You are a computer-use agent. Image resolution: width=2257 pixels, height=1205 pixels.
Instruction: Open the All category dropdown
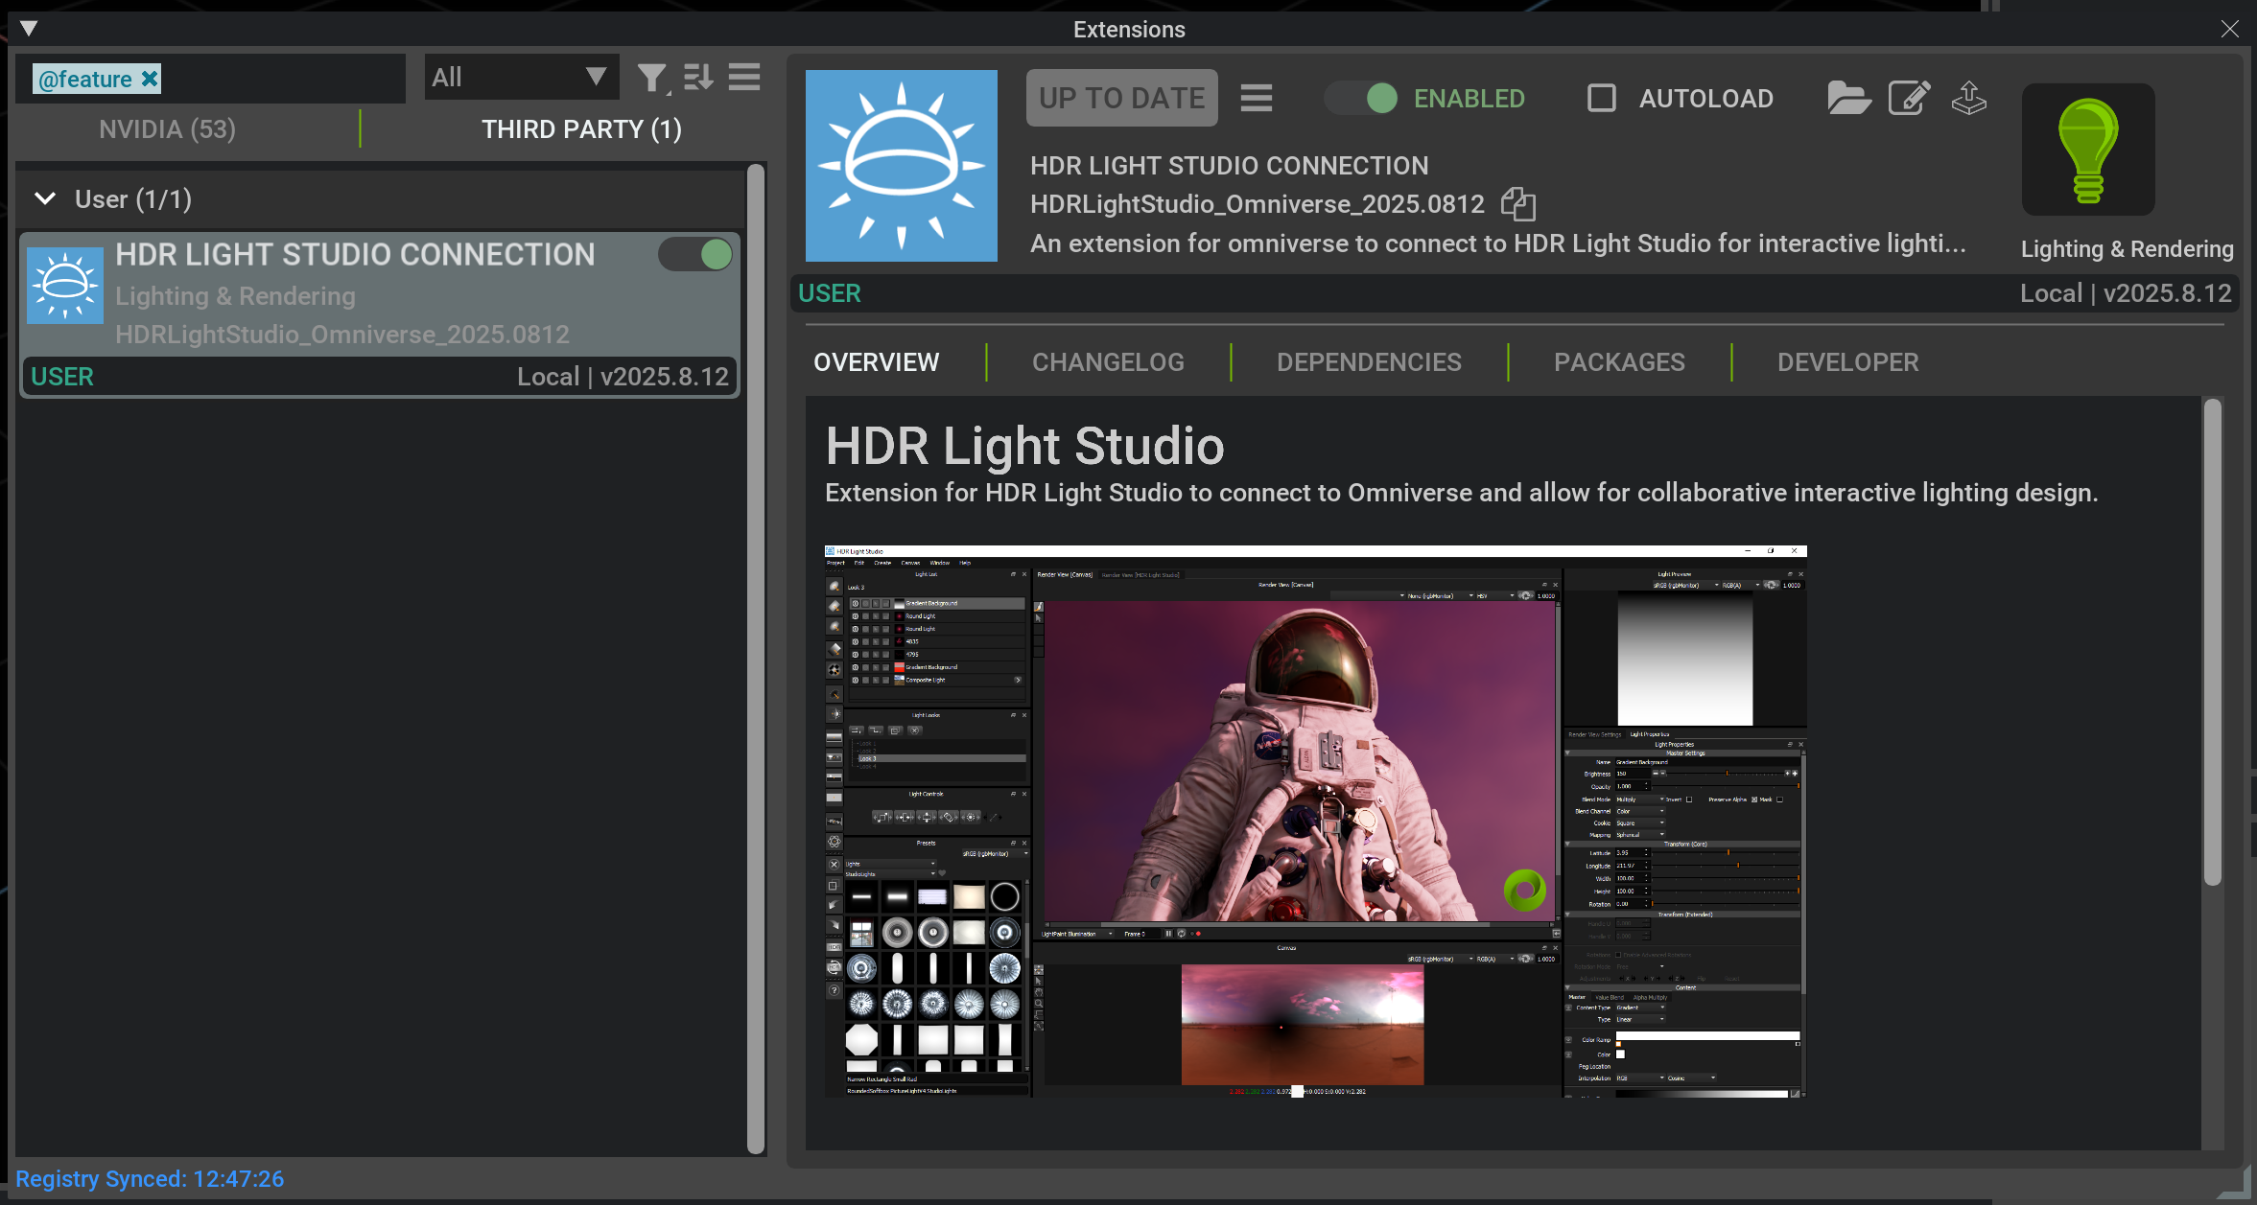coord(522,77)
